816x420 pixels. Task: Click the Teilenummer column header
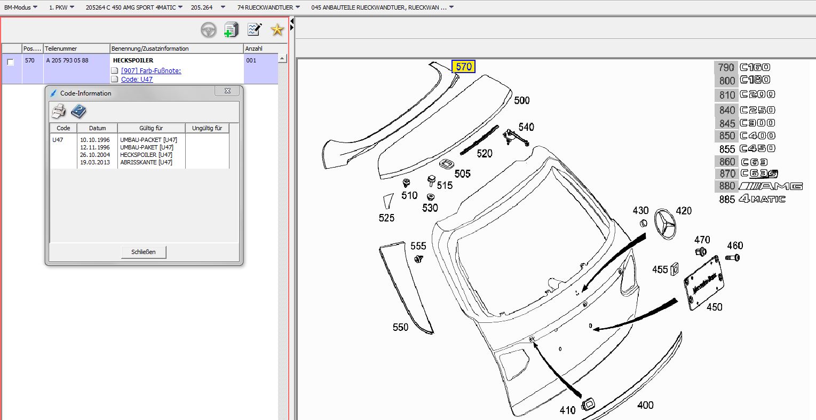[x=76, y=49]
